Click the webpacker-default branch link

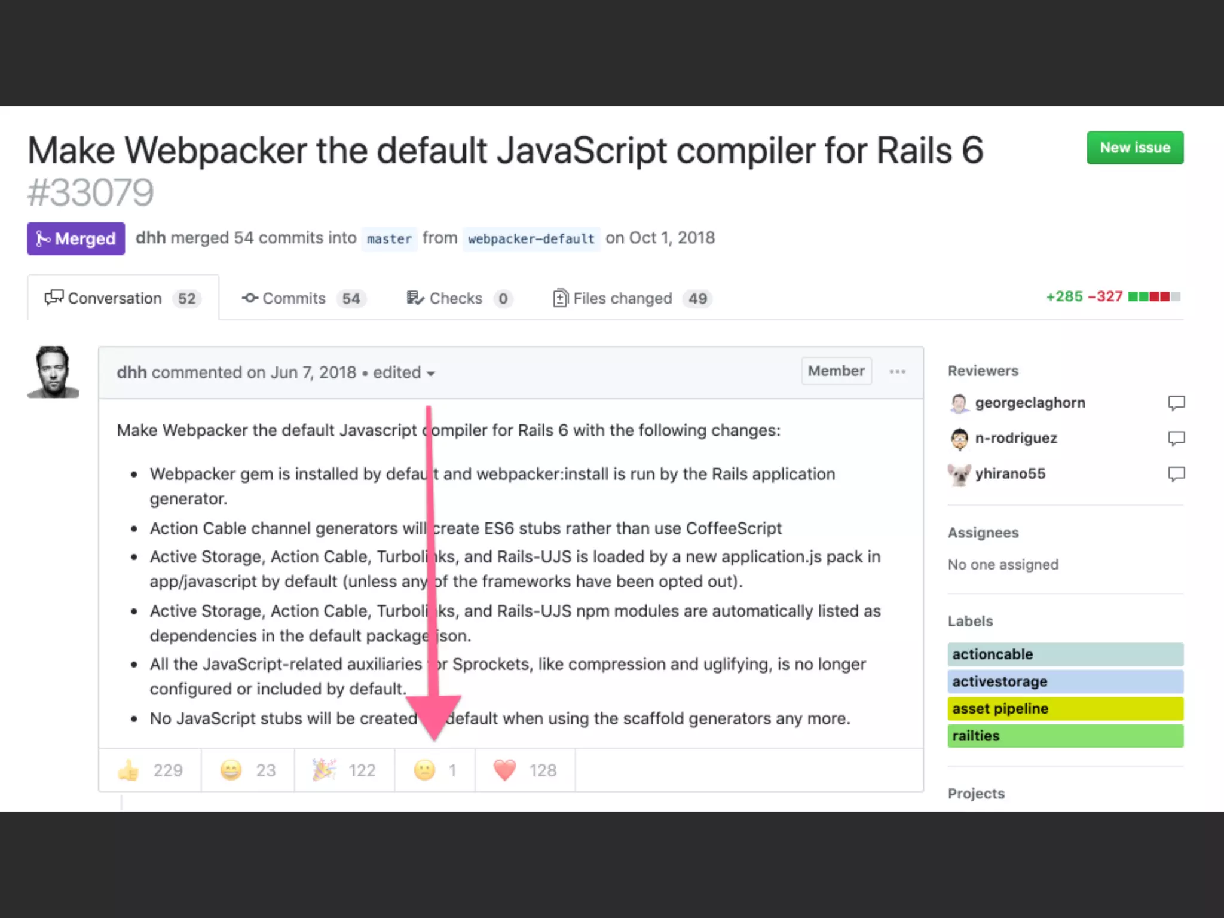(531, 239)
